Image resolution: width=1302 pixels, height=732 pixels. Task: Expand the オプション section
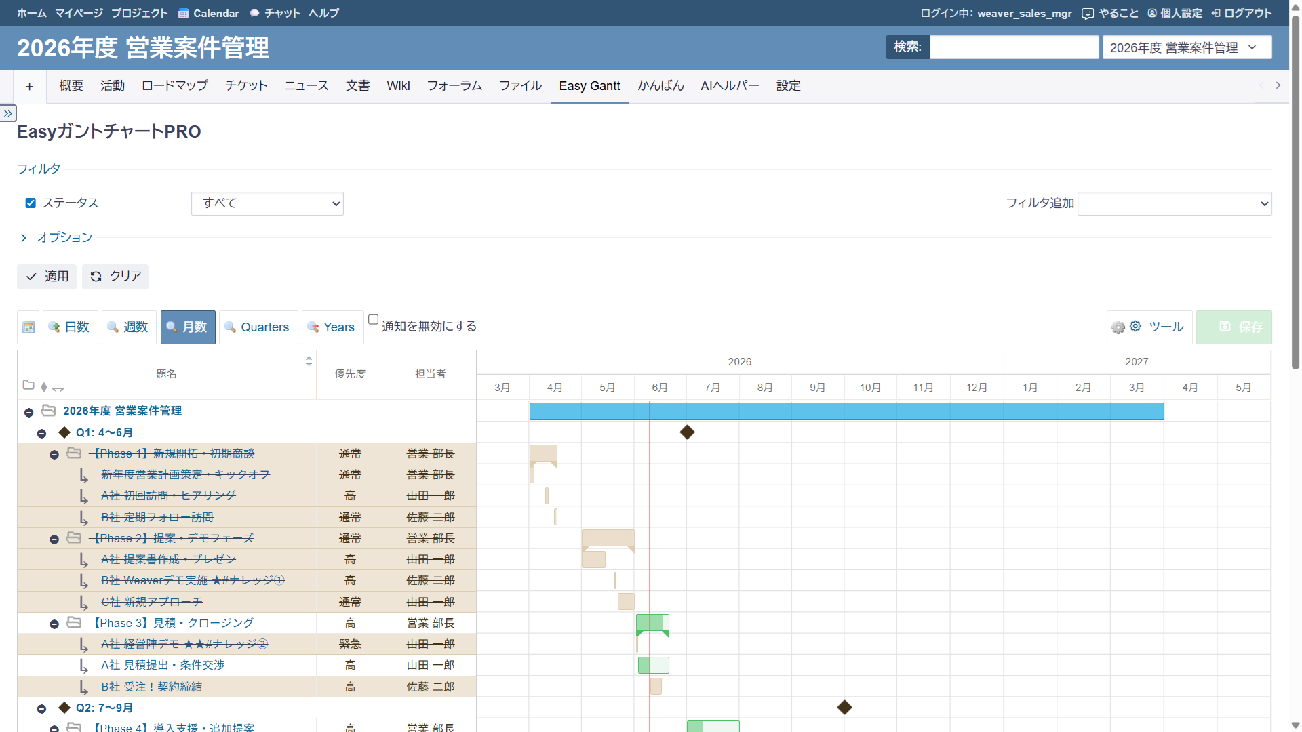click(64, 237)
